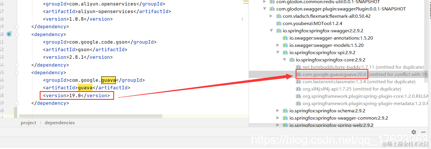Click groupId text com.google.code.gson

click(x=98, y=42)
